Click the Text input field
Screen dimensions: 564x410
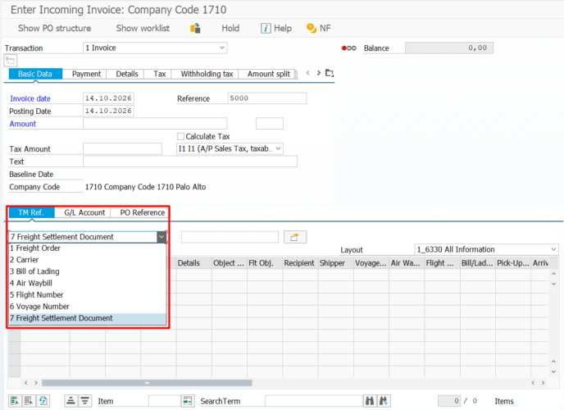click(x=190, y=161)
